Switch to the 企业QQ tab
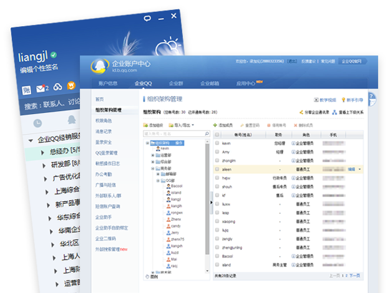The height and width of the screenshot is (293, 390). click(x=143, y=84)
